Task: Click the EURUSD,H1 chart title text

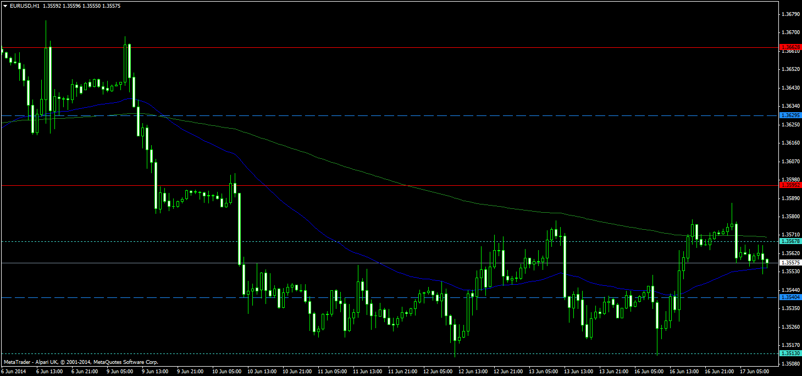Action: coord(24,5)
